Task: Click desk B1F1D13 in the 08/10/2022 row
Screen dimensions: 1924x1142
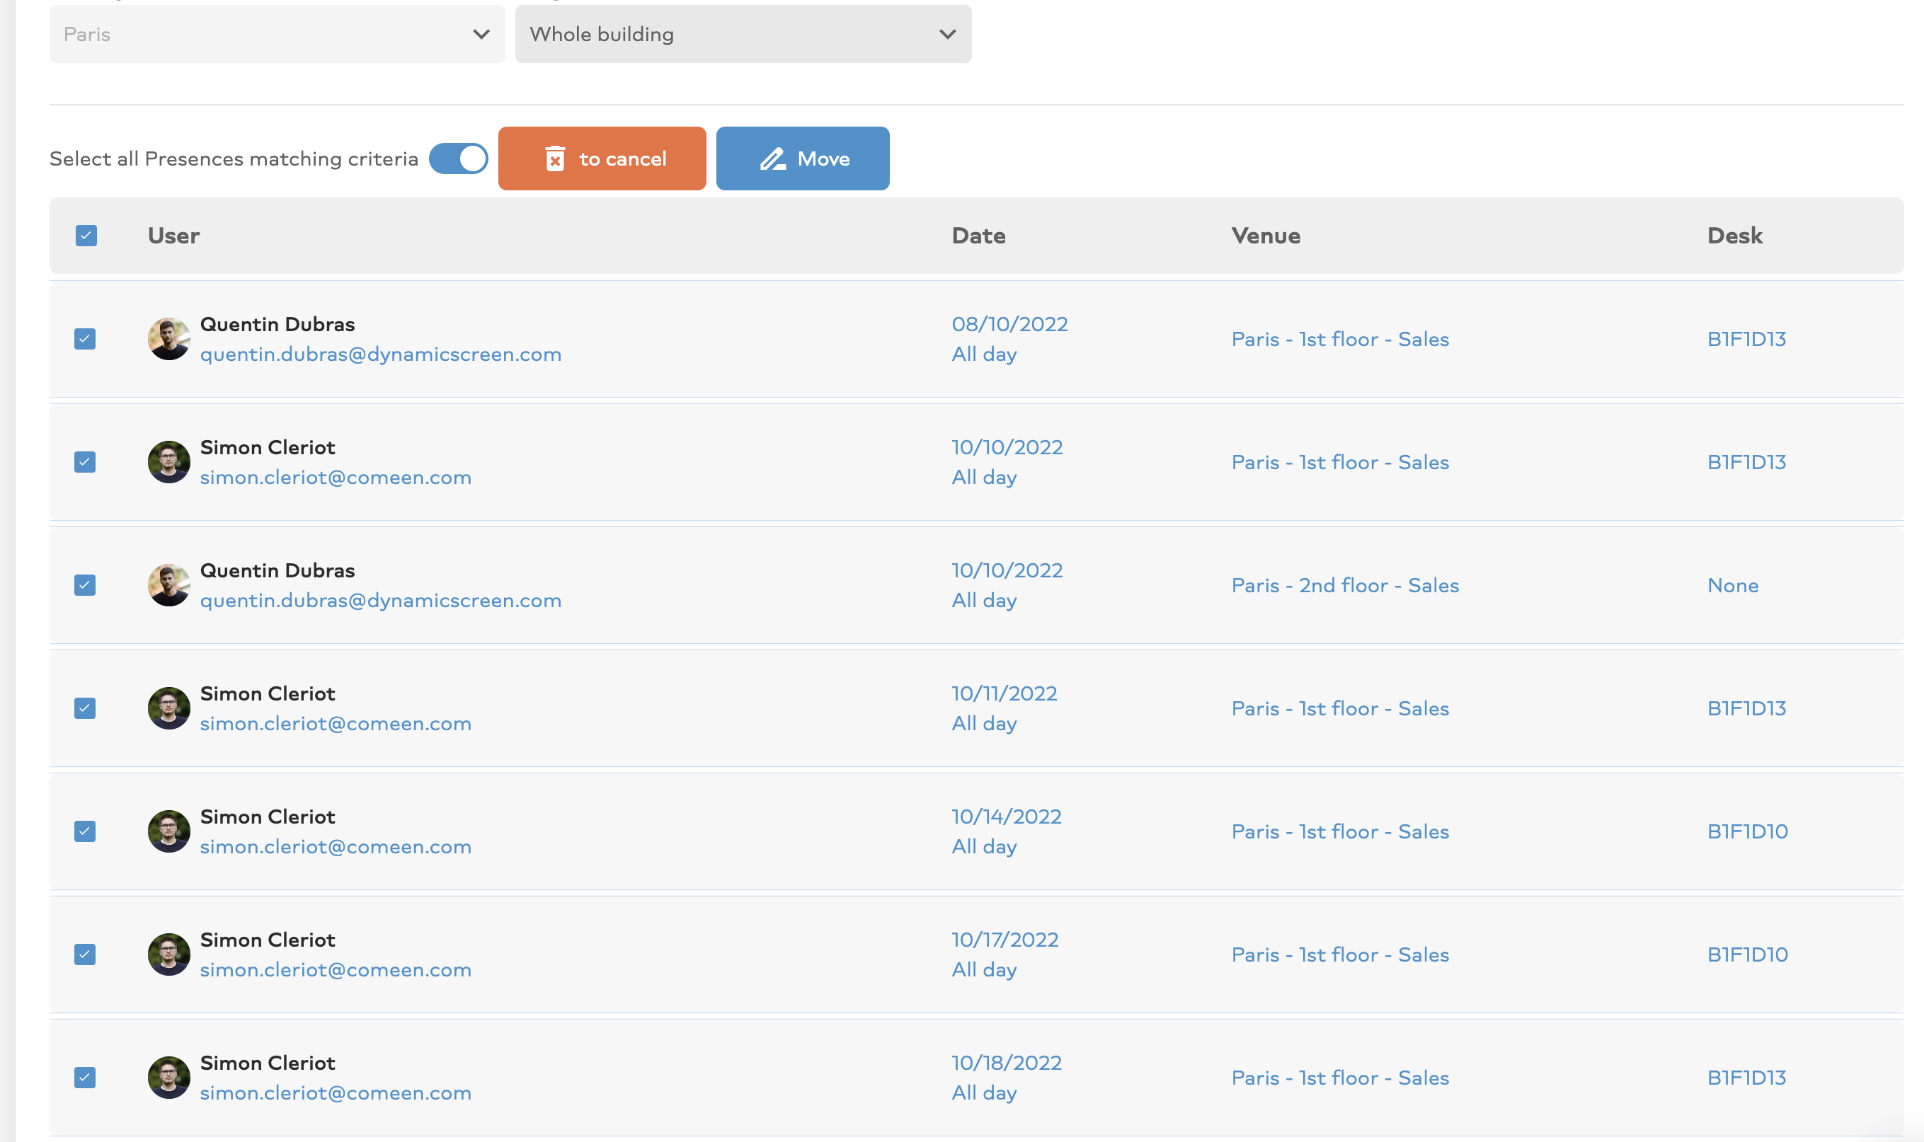Action: 1746,340
